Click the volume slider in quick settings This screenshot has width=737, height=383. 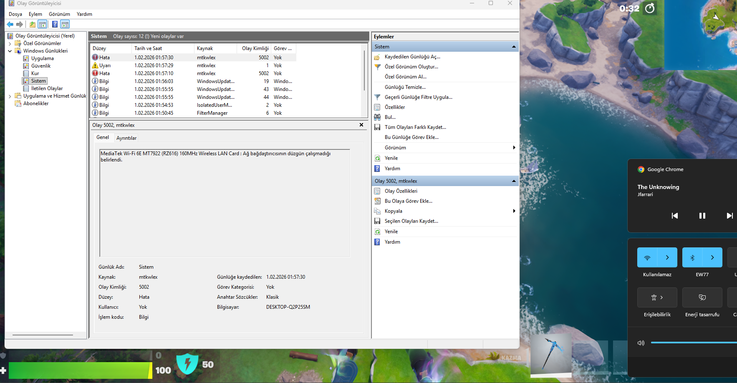[694, 343]
